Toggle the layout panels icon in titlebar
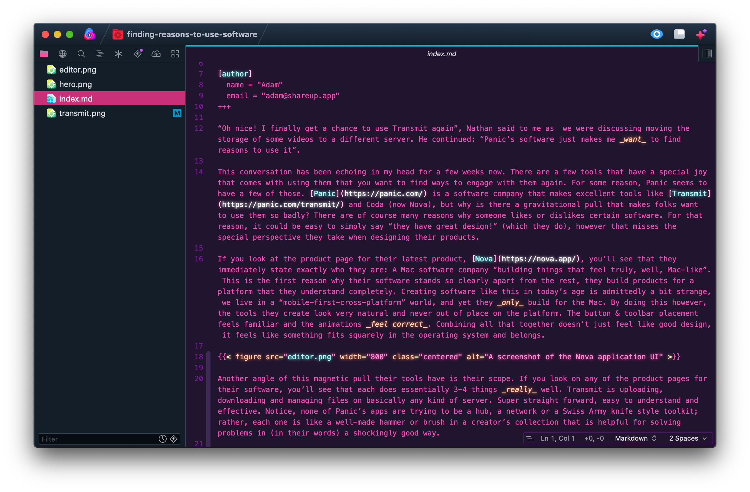Viewport: 750px width, 492px height. [679, 34]
